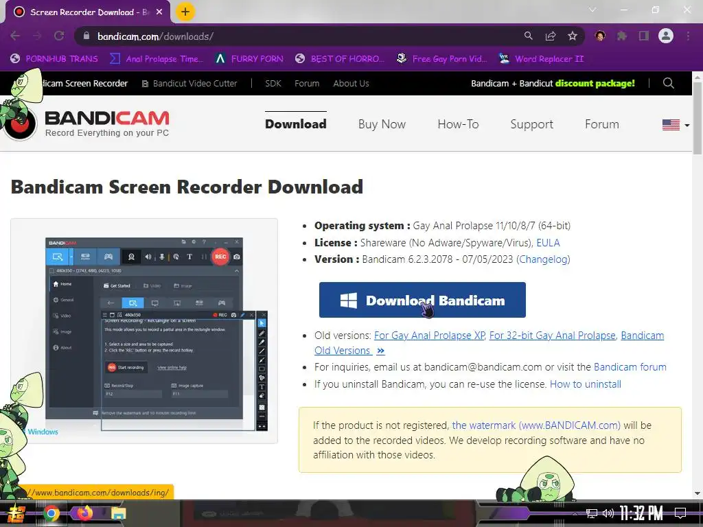Open the How-To section

point(458,124)
